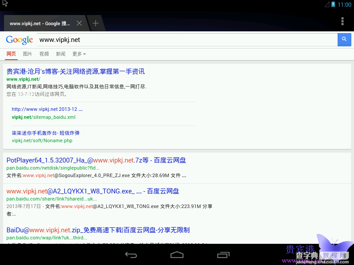This screenshot has width=354, height=265.
Task: Click the 您在 13-7-12访问过该网页 note
Action: [x=37, y=94]
